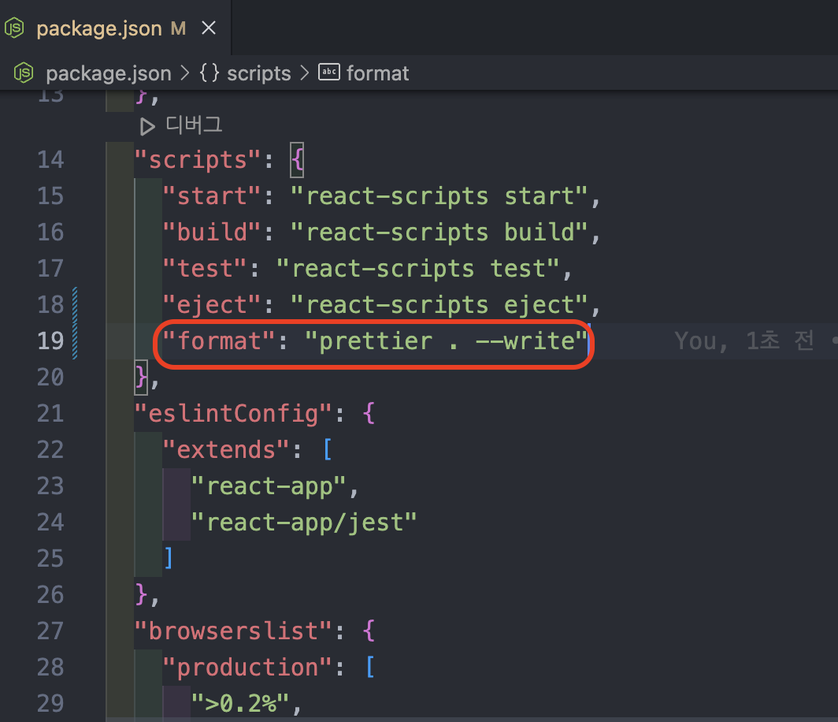Click the opening bracket after "production"
The width and height of the screenshot is (838, 722).
370,668
